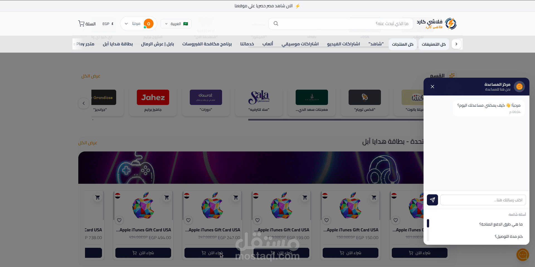Close the help center chat panel
535x267 pixels.
coord(432,87)
